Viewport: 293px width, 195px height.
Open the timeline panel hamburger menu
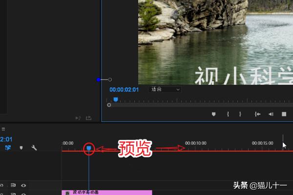pyautogui.click(x=3, y=129)
